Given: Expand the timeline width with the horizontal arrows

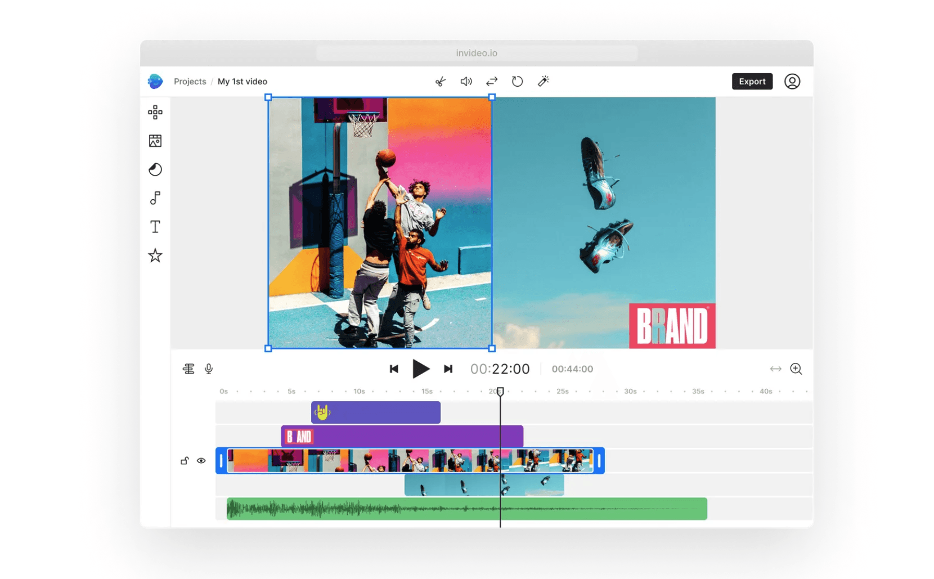Looking at the screenshot, I should pos(775,369).
